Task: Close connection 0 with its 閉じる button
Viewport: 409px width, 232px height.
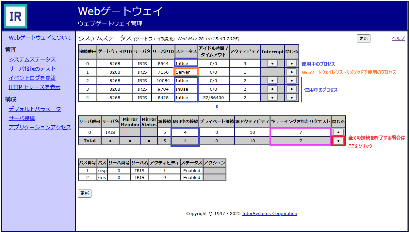Action: tap(291, 63)
